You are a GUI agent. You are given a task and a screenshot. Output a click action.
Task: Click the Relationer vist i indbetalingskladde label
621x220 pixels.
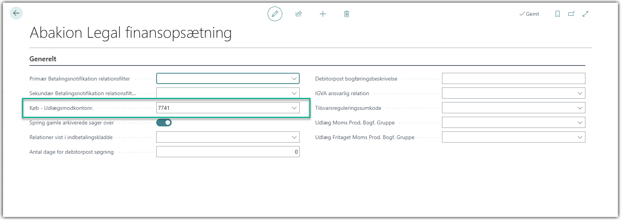point(71,137)
